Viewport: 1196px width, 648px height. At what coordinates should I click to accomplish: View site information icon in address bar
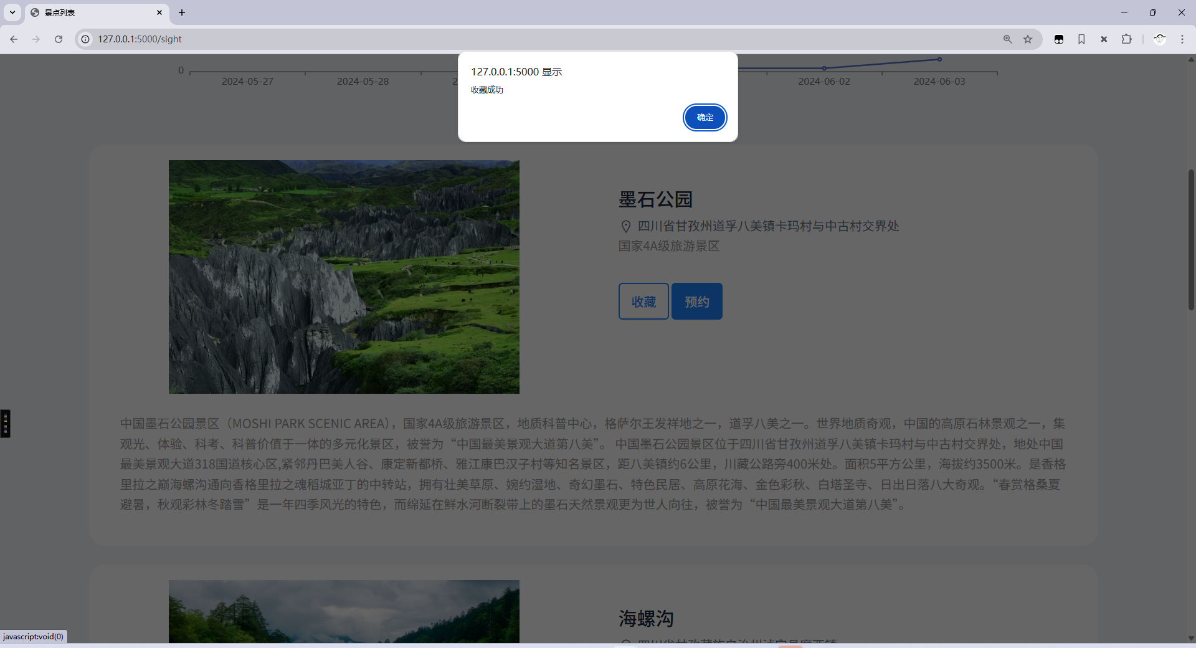(x=85, y=39)
